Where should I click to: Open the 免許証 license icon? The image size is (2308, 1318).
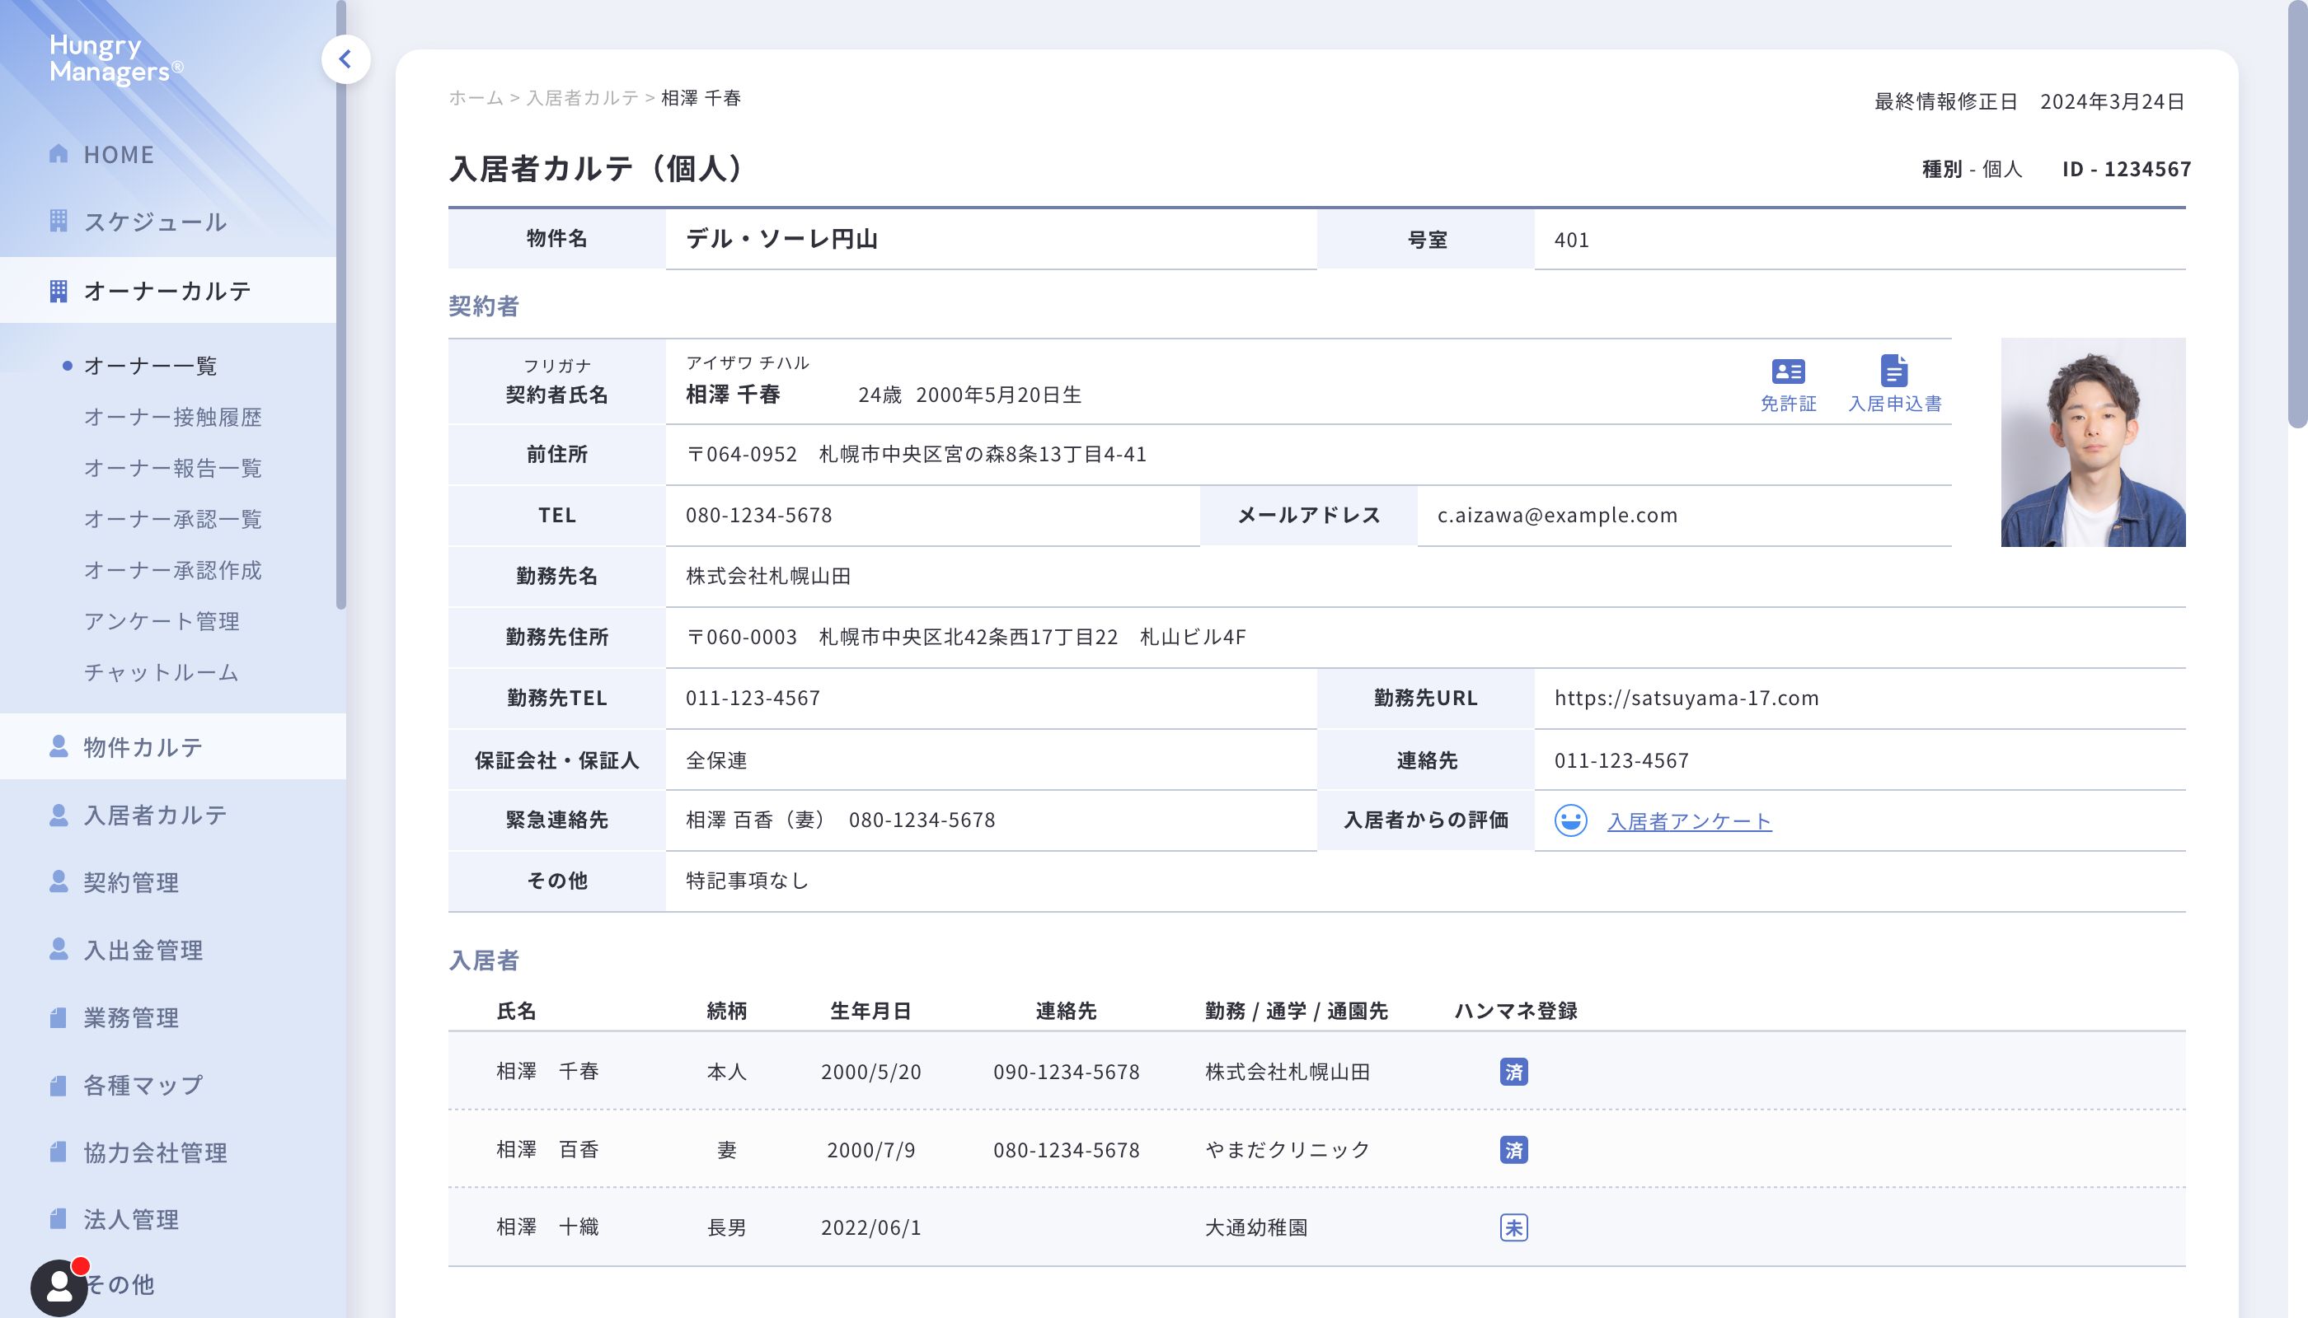(1787, 372)
